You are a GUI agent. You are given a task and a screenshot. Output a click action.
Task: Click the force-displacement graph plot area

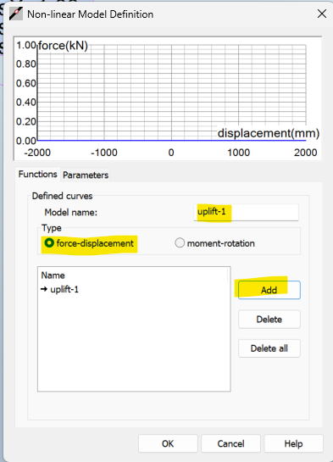172,92
